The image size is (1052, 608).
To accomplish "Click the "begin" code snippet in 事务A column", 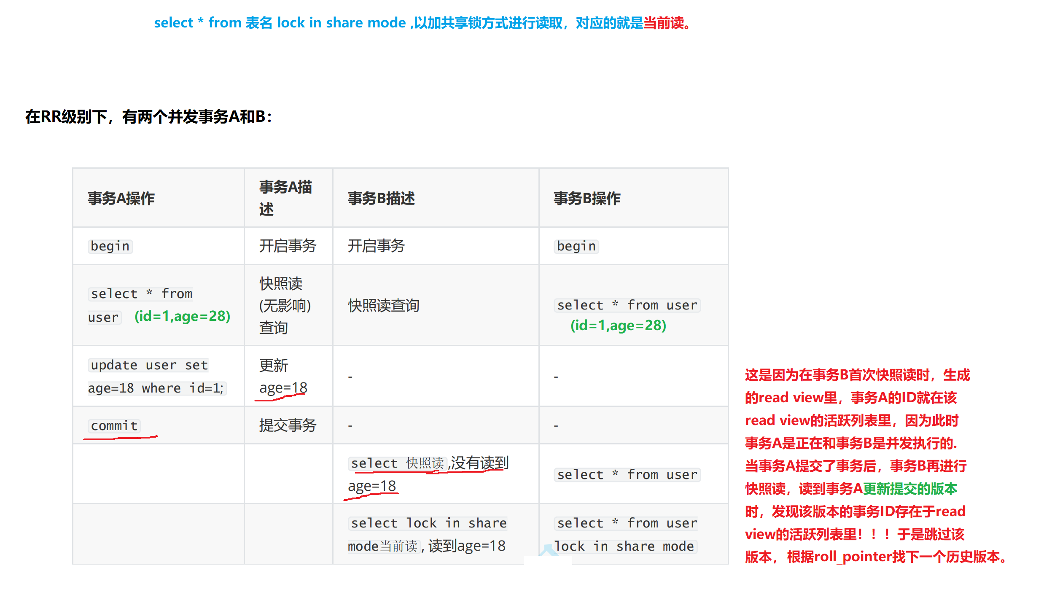I will click(110, 246).
